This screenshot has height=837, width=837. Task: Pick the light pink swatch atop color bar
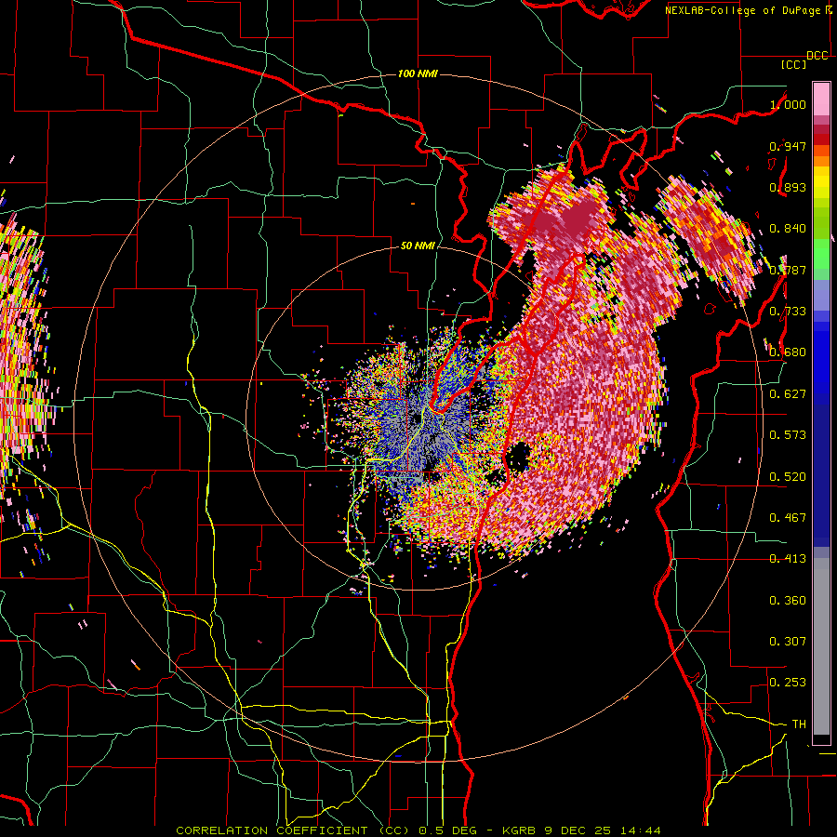[x=821, y=99]
